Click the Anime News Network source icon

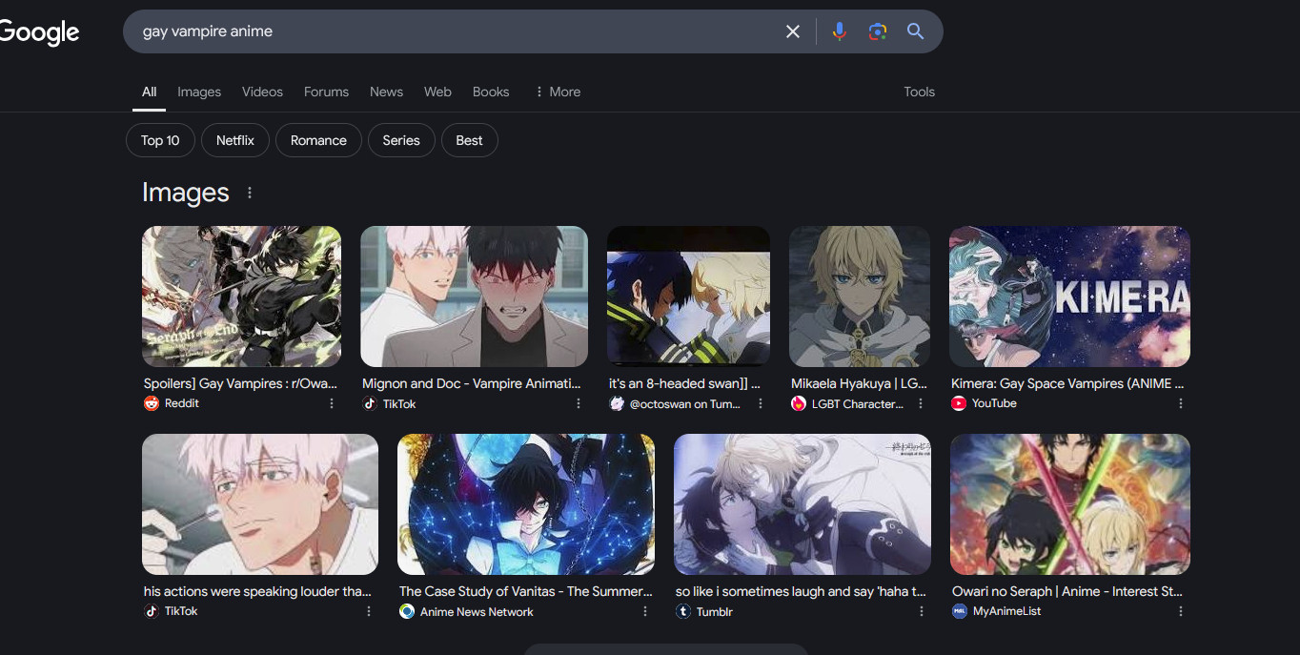click(x=407, y=611)
